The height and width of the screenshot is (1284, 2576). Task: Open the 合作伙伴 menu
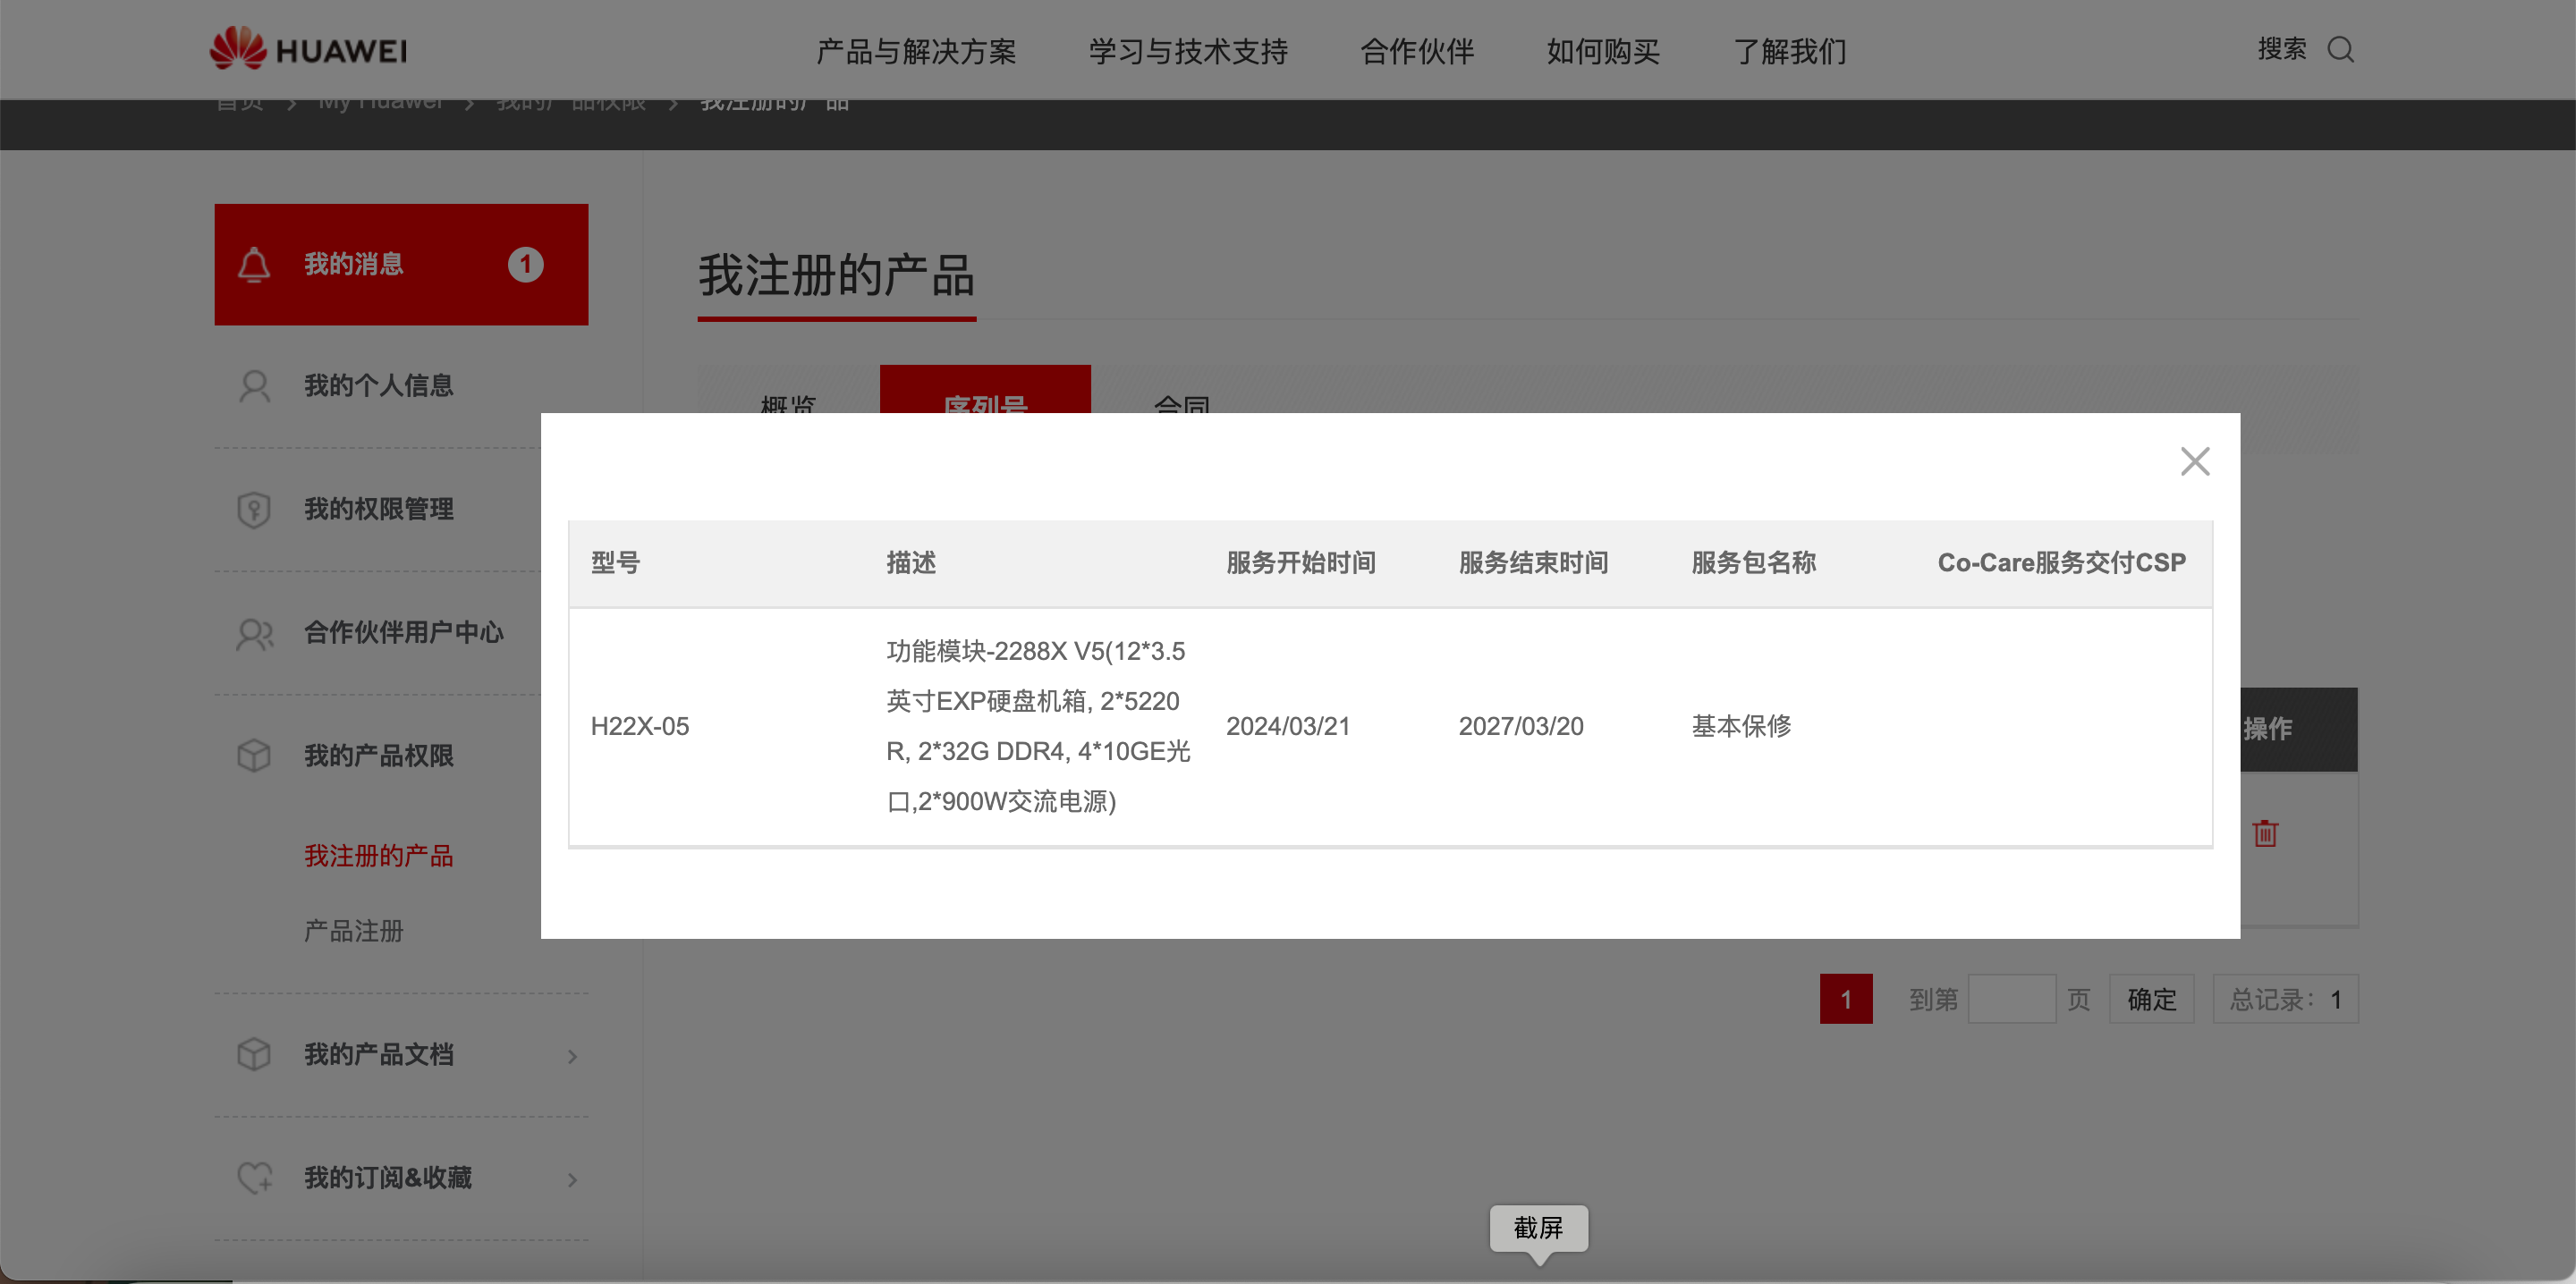click(x=1417, y=51)
